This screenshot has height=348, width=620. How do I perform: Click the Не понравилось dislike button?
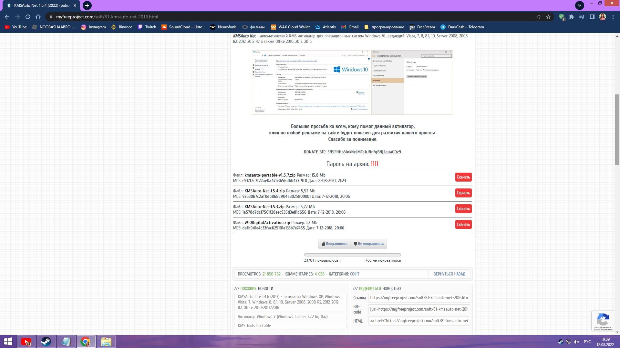coord(369,244)
